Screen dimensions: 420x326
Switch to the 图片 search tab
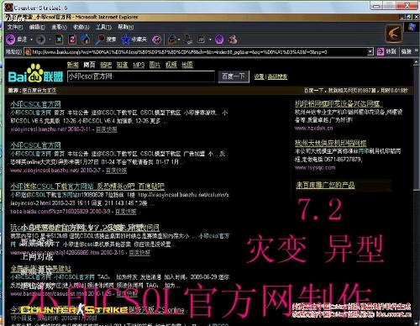(155, 65)
